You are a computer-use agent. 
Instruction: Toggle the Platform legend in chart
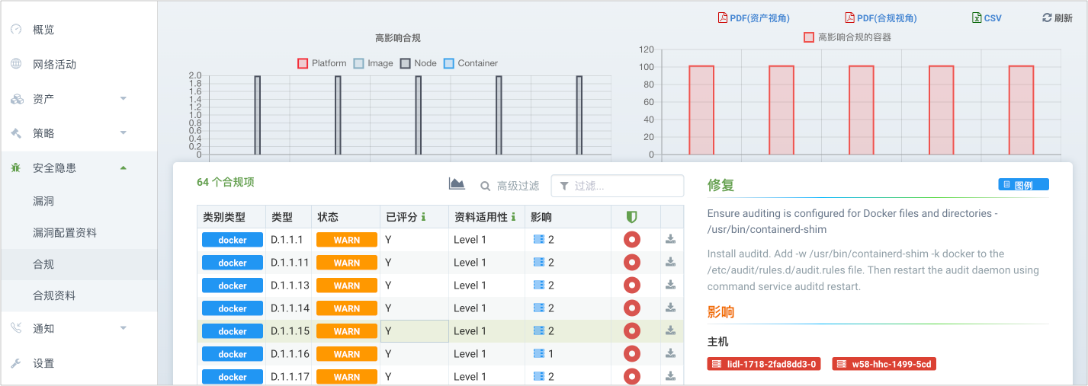pyautogui.click(x=303, y=63)
